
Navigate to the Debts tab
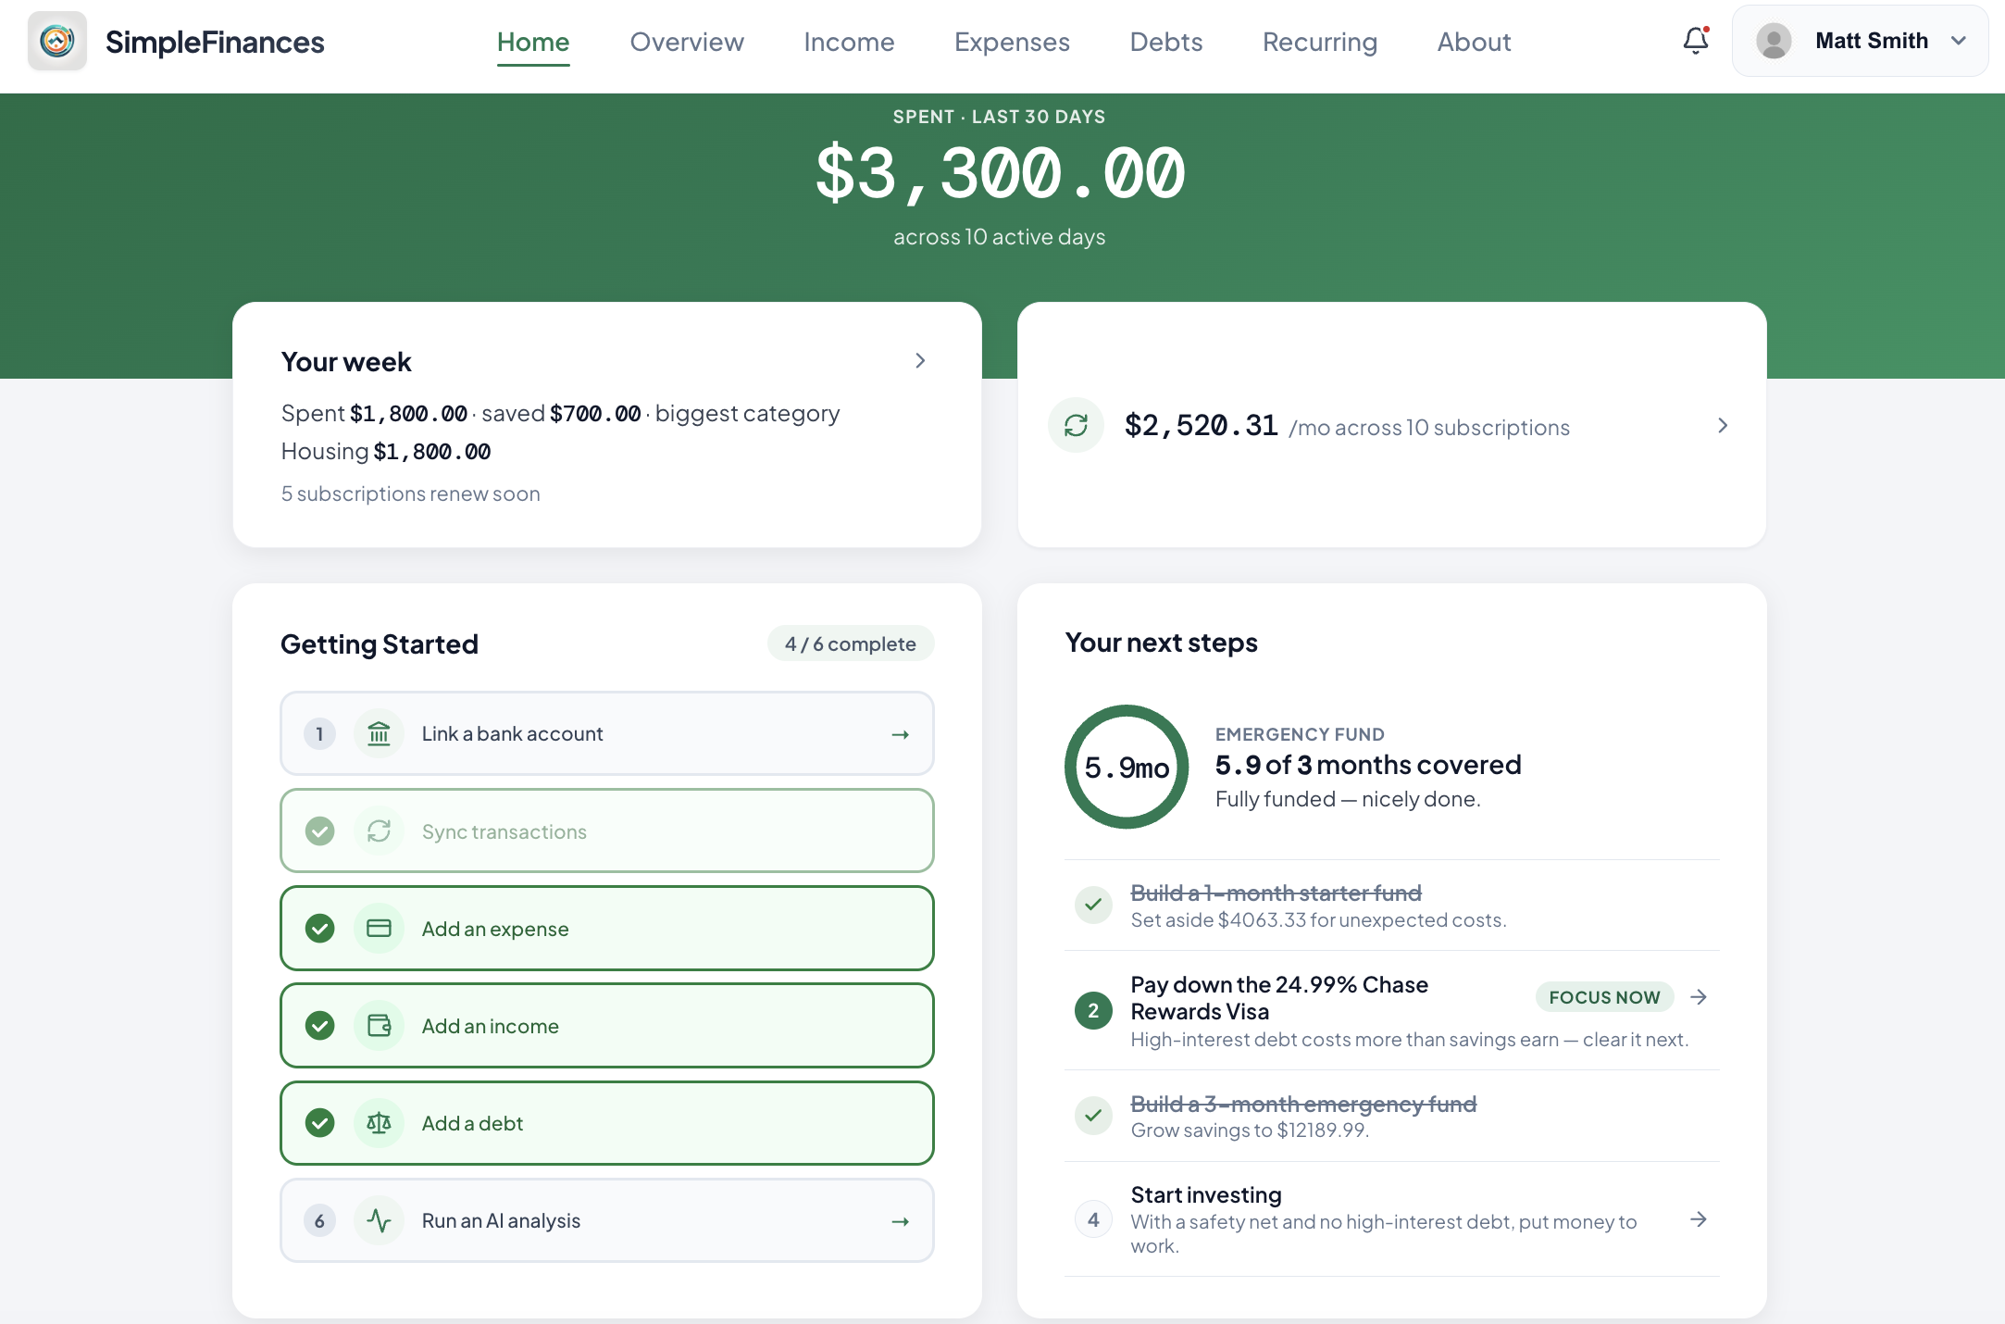point(1166,42)
